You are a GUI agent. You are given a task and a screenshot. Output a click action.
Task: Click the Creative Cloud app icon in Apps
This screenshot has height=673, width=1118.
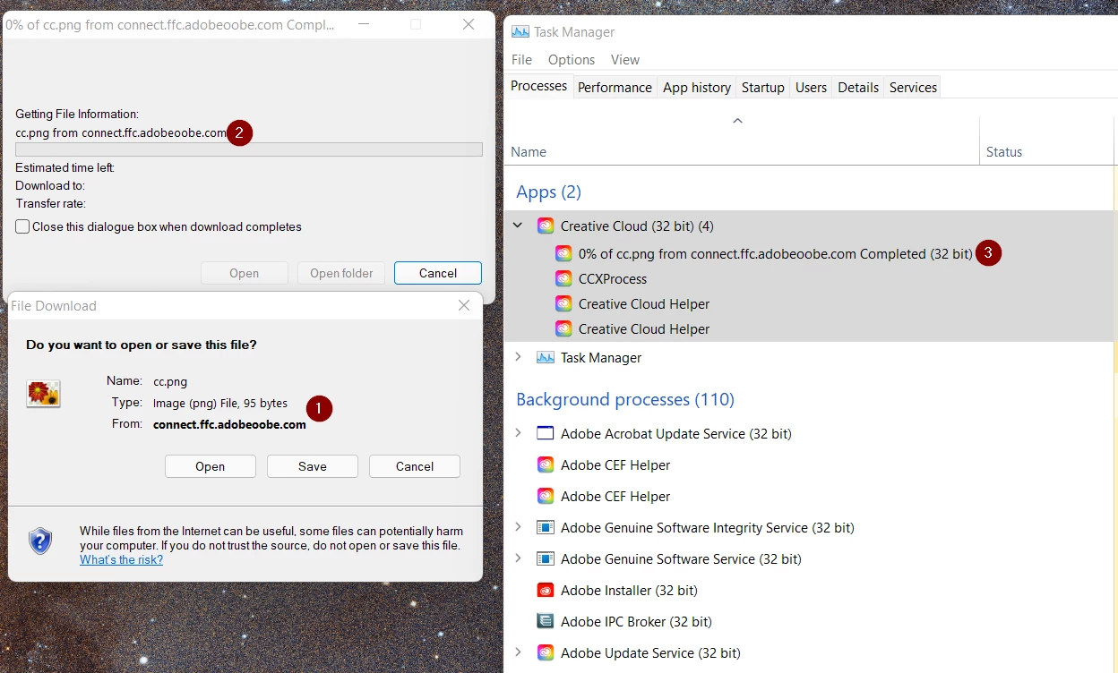(x=546, y=226)
